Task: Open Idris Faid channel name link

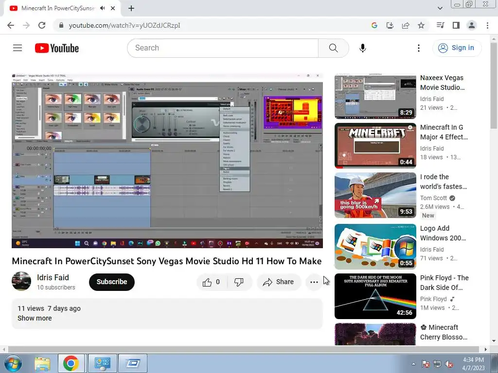Action: [x=53, y=277]
